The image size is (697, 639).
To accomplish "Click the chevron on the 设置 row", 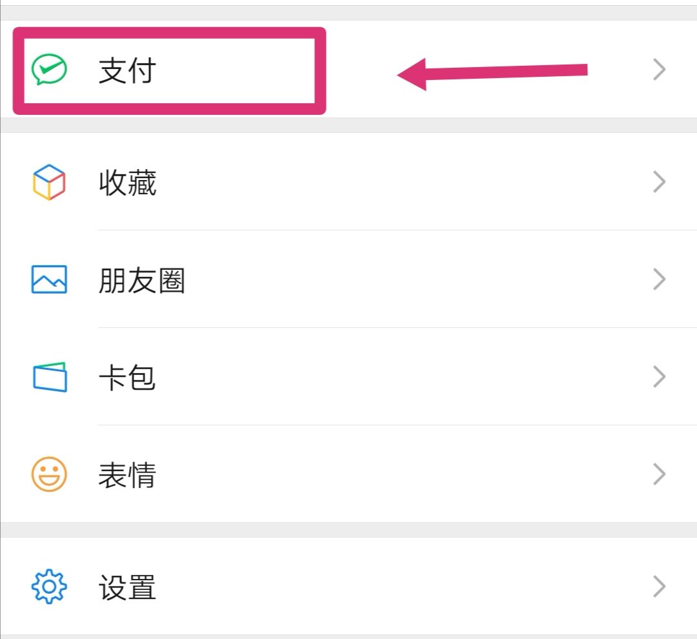I will pyautogui.click(x=659, y=587).
